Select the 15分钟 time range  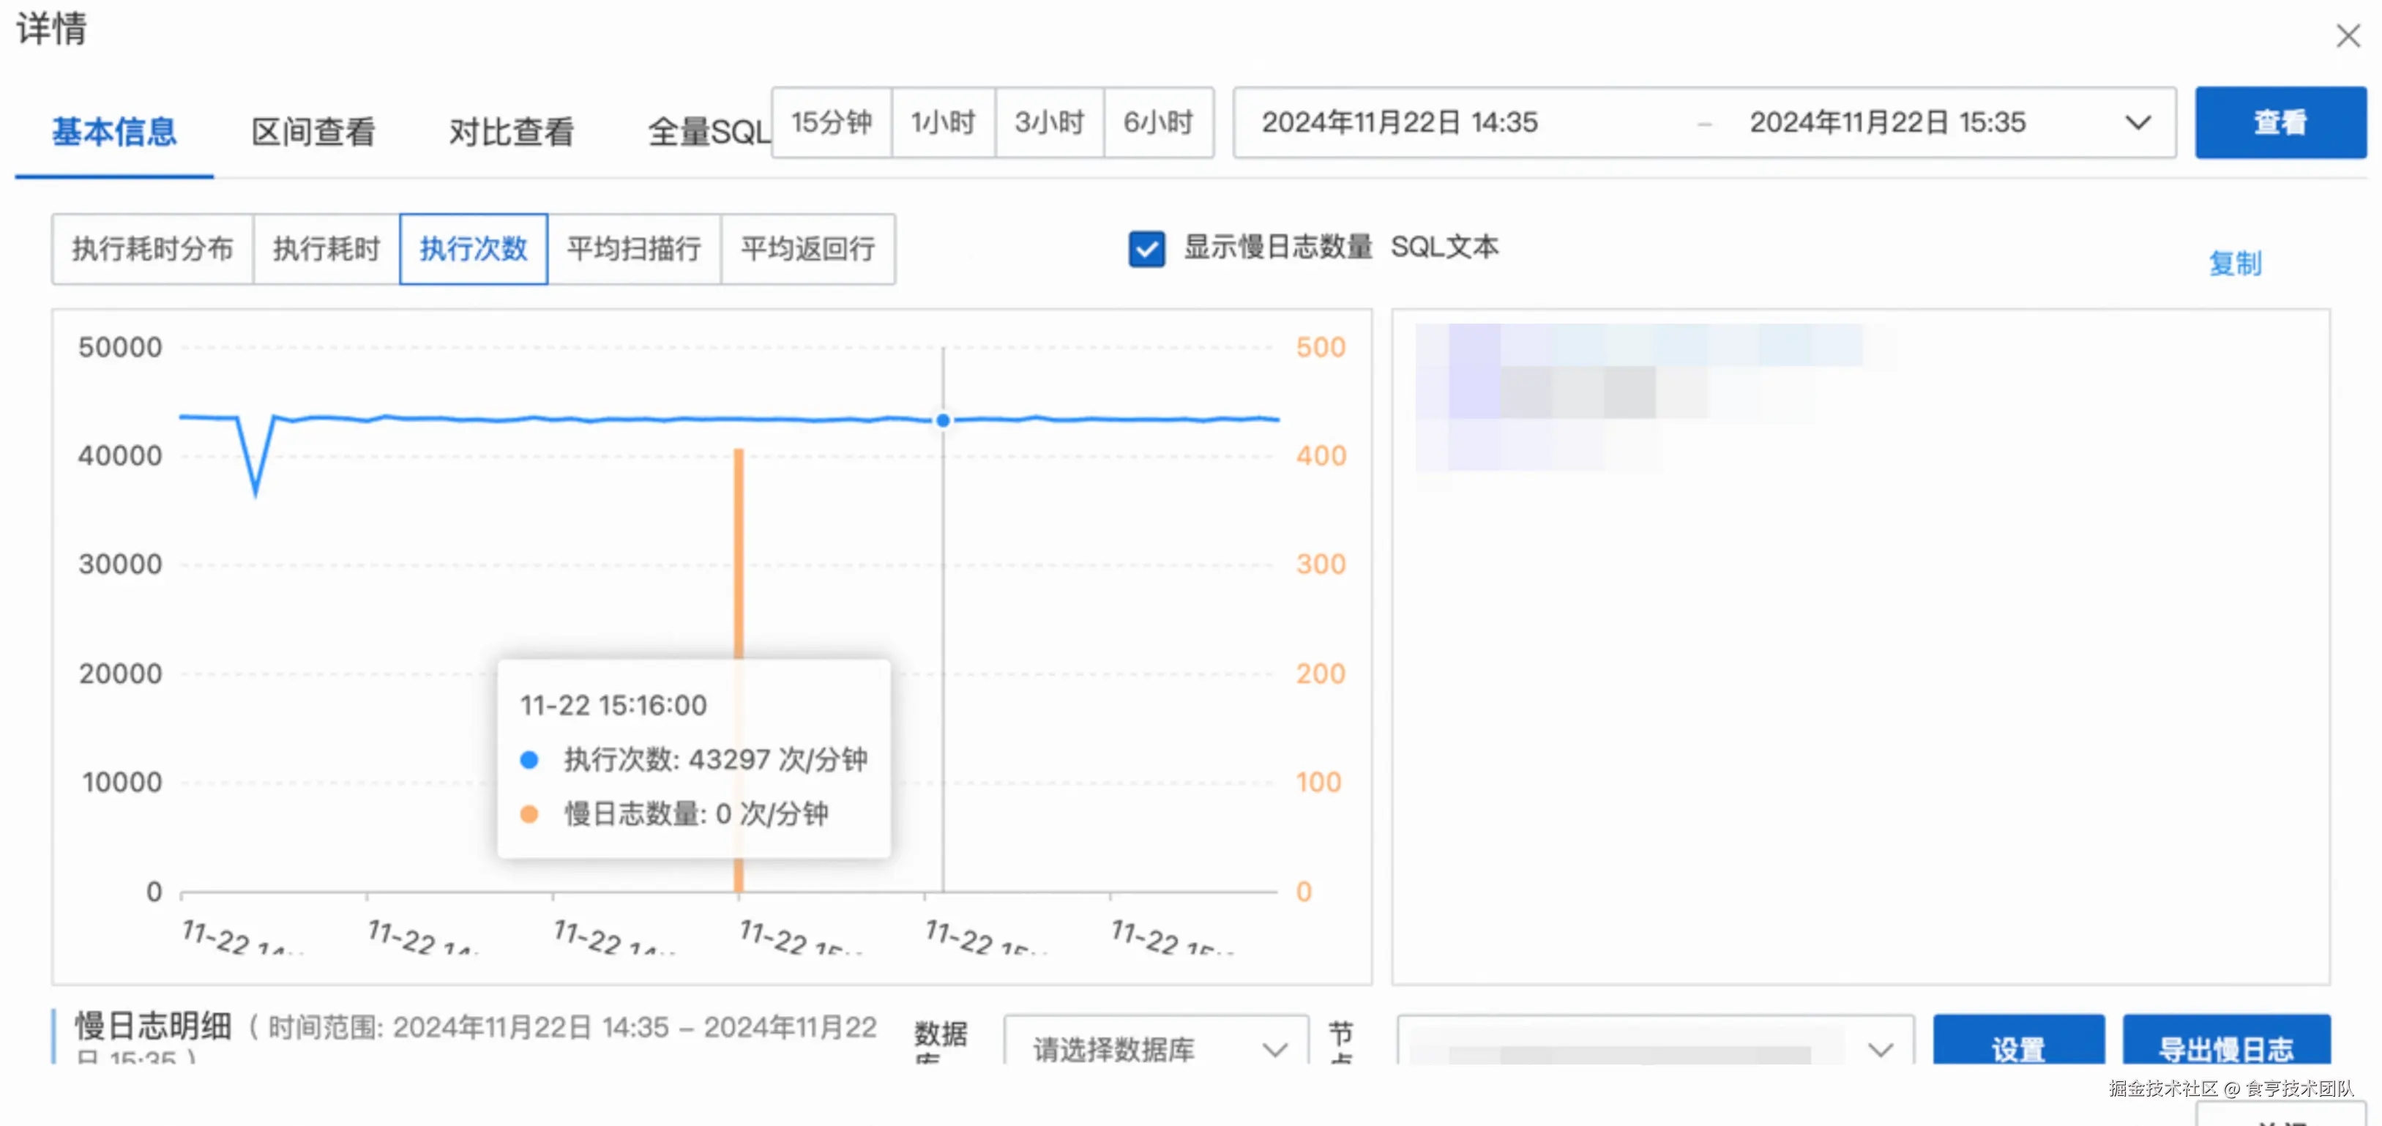click(832, 123)
